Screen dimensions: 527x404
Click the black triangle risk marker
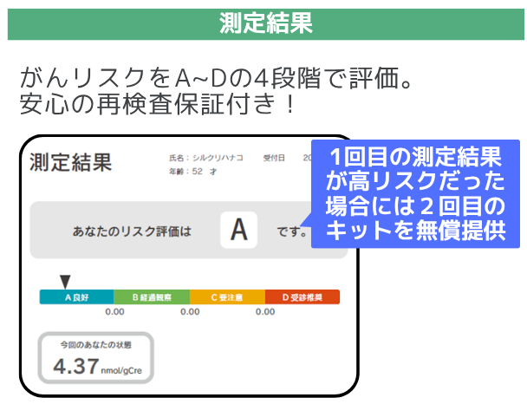tap(64, 281)
